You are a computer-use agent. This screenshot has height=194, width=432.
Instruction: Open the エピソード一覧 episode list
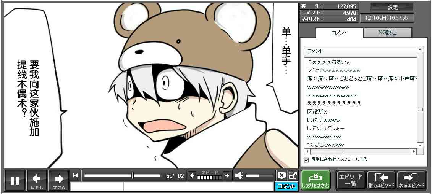(x=350, y=180)
